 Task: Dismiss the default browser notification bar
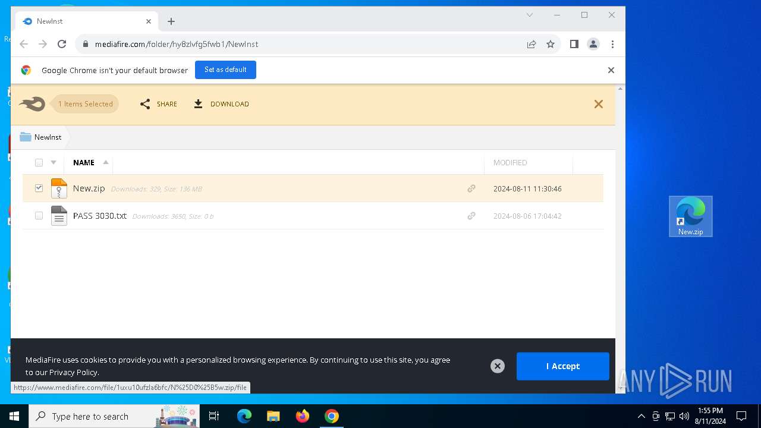[611, 70]
